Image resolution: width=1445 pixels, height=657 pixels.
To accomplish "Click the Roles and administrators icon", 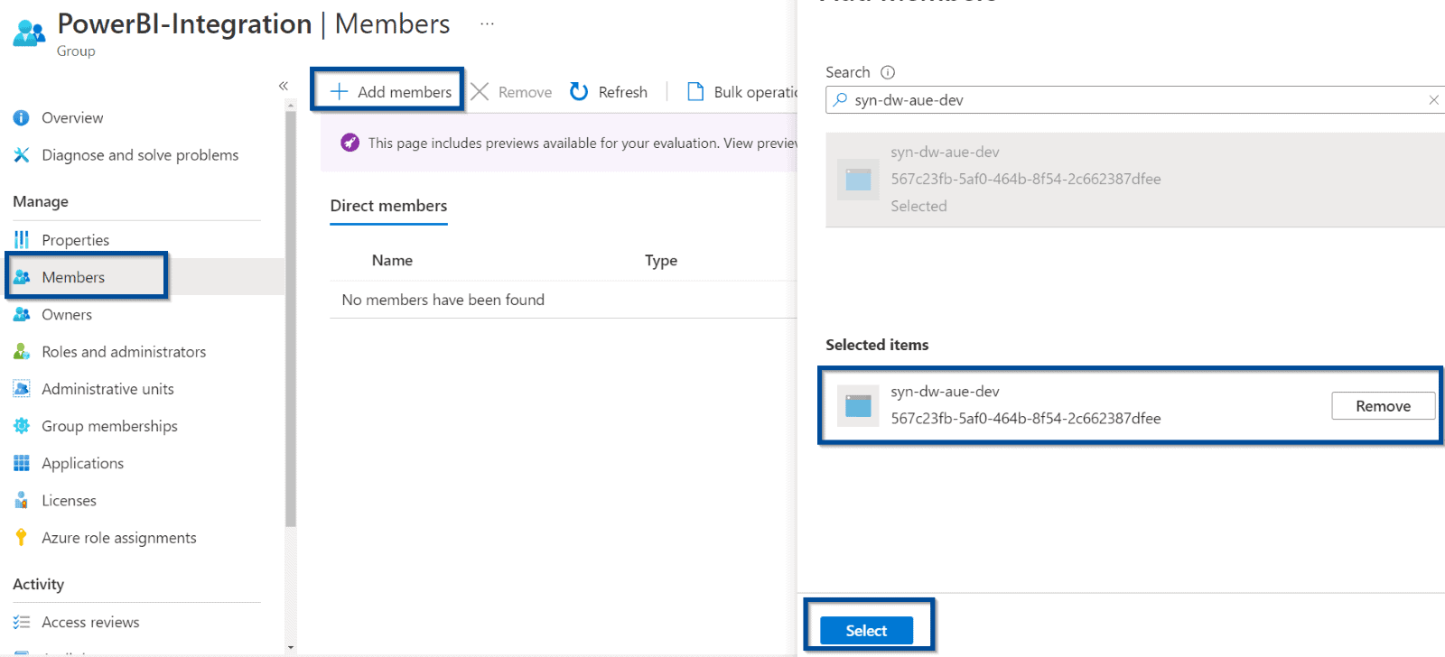I will pos(22,352).
